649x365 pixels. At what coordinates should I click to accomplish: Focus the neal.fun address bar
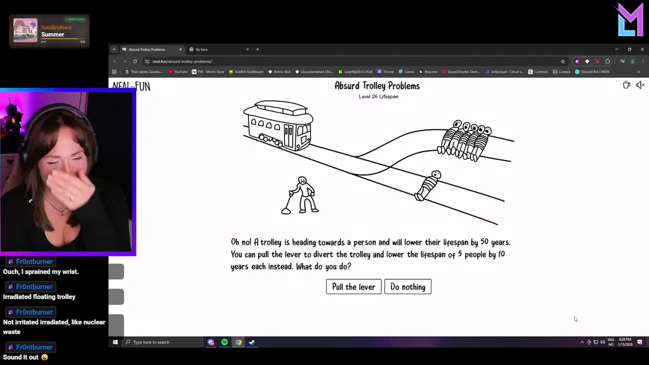click(355, 61)
